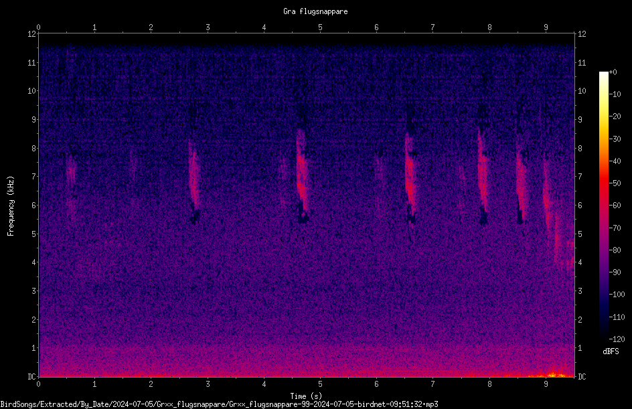
Task: Click the '11' tick on the left frequency axis
Action: (x=31, y=62)
